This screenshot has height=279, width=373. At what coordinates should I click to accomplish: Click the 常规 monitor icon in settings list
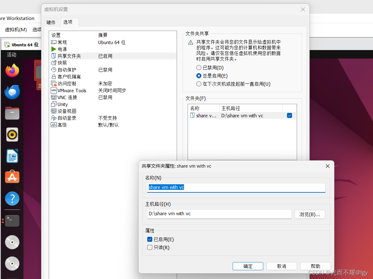(x=53, y=42)
